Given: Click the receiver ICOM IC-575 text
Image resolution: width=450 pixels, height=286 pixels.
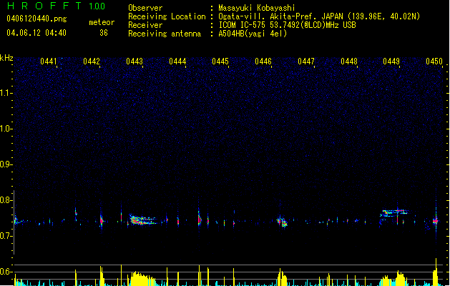Looking at the screenshot, I should (287, 25).
